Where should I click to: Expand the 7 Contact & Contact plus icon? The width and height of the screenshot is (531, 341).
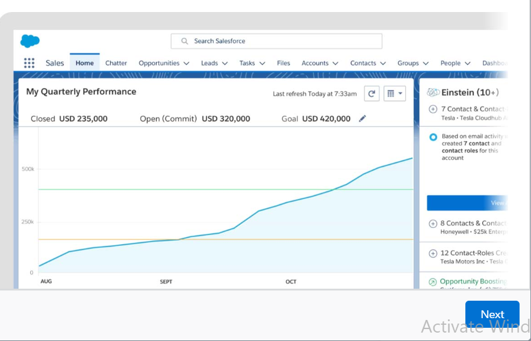(x=433, y=109)
